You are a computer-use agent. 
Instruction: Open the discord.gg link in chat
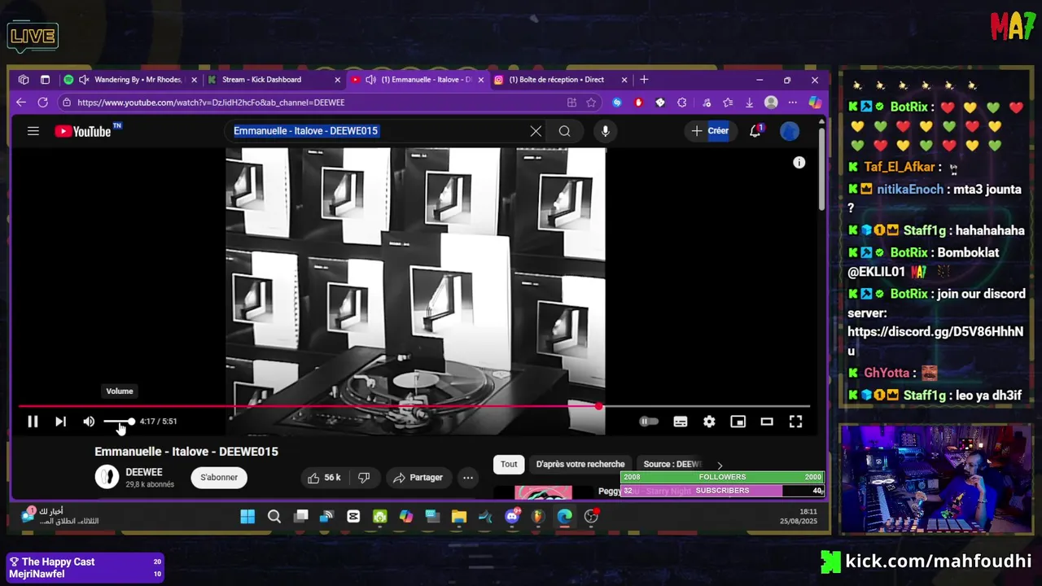(x=935, y=342)
